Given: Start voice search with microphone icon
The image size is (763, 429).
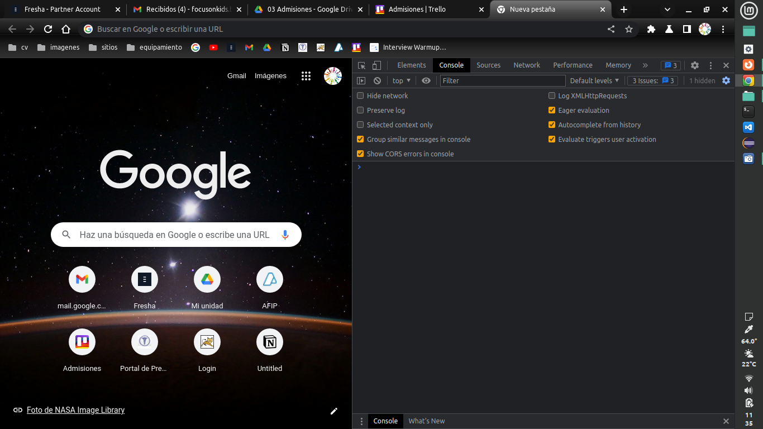Looking at the screenshot, I should pyautogui.click(x=285, y=235).
